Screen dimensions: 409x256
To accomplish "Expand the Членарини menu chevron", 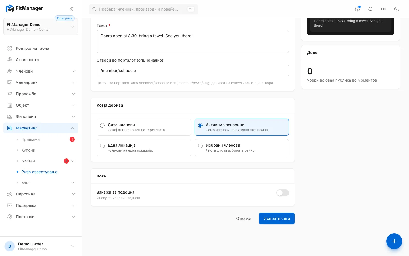I will tap(74, 82).
